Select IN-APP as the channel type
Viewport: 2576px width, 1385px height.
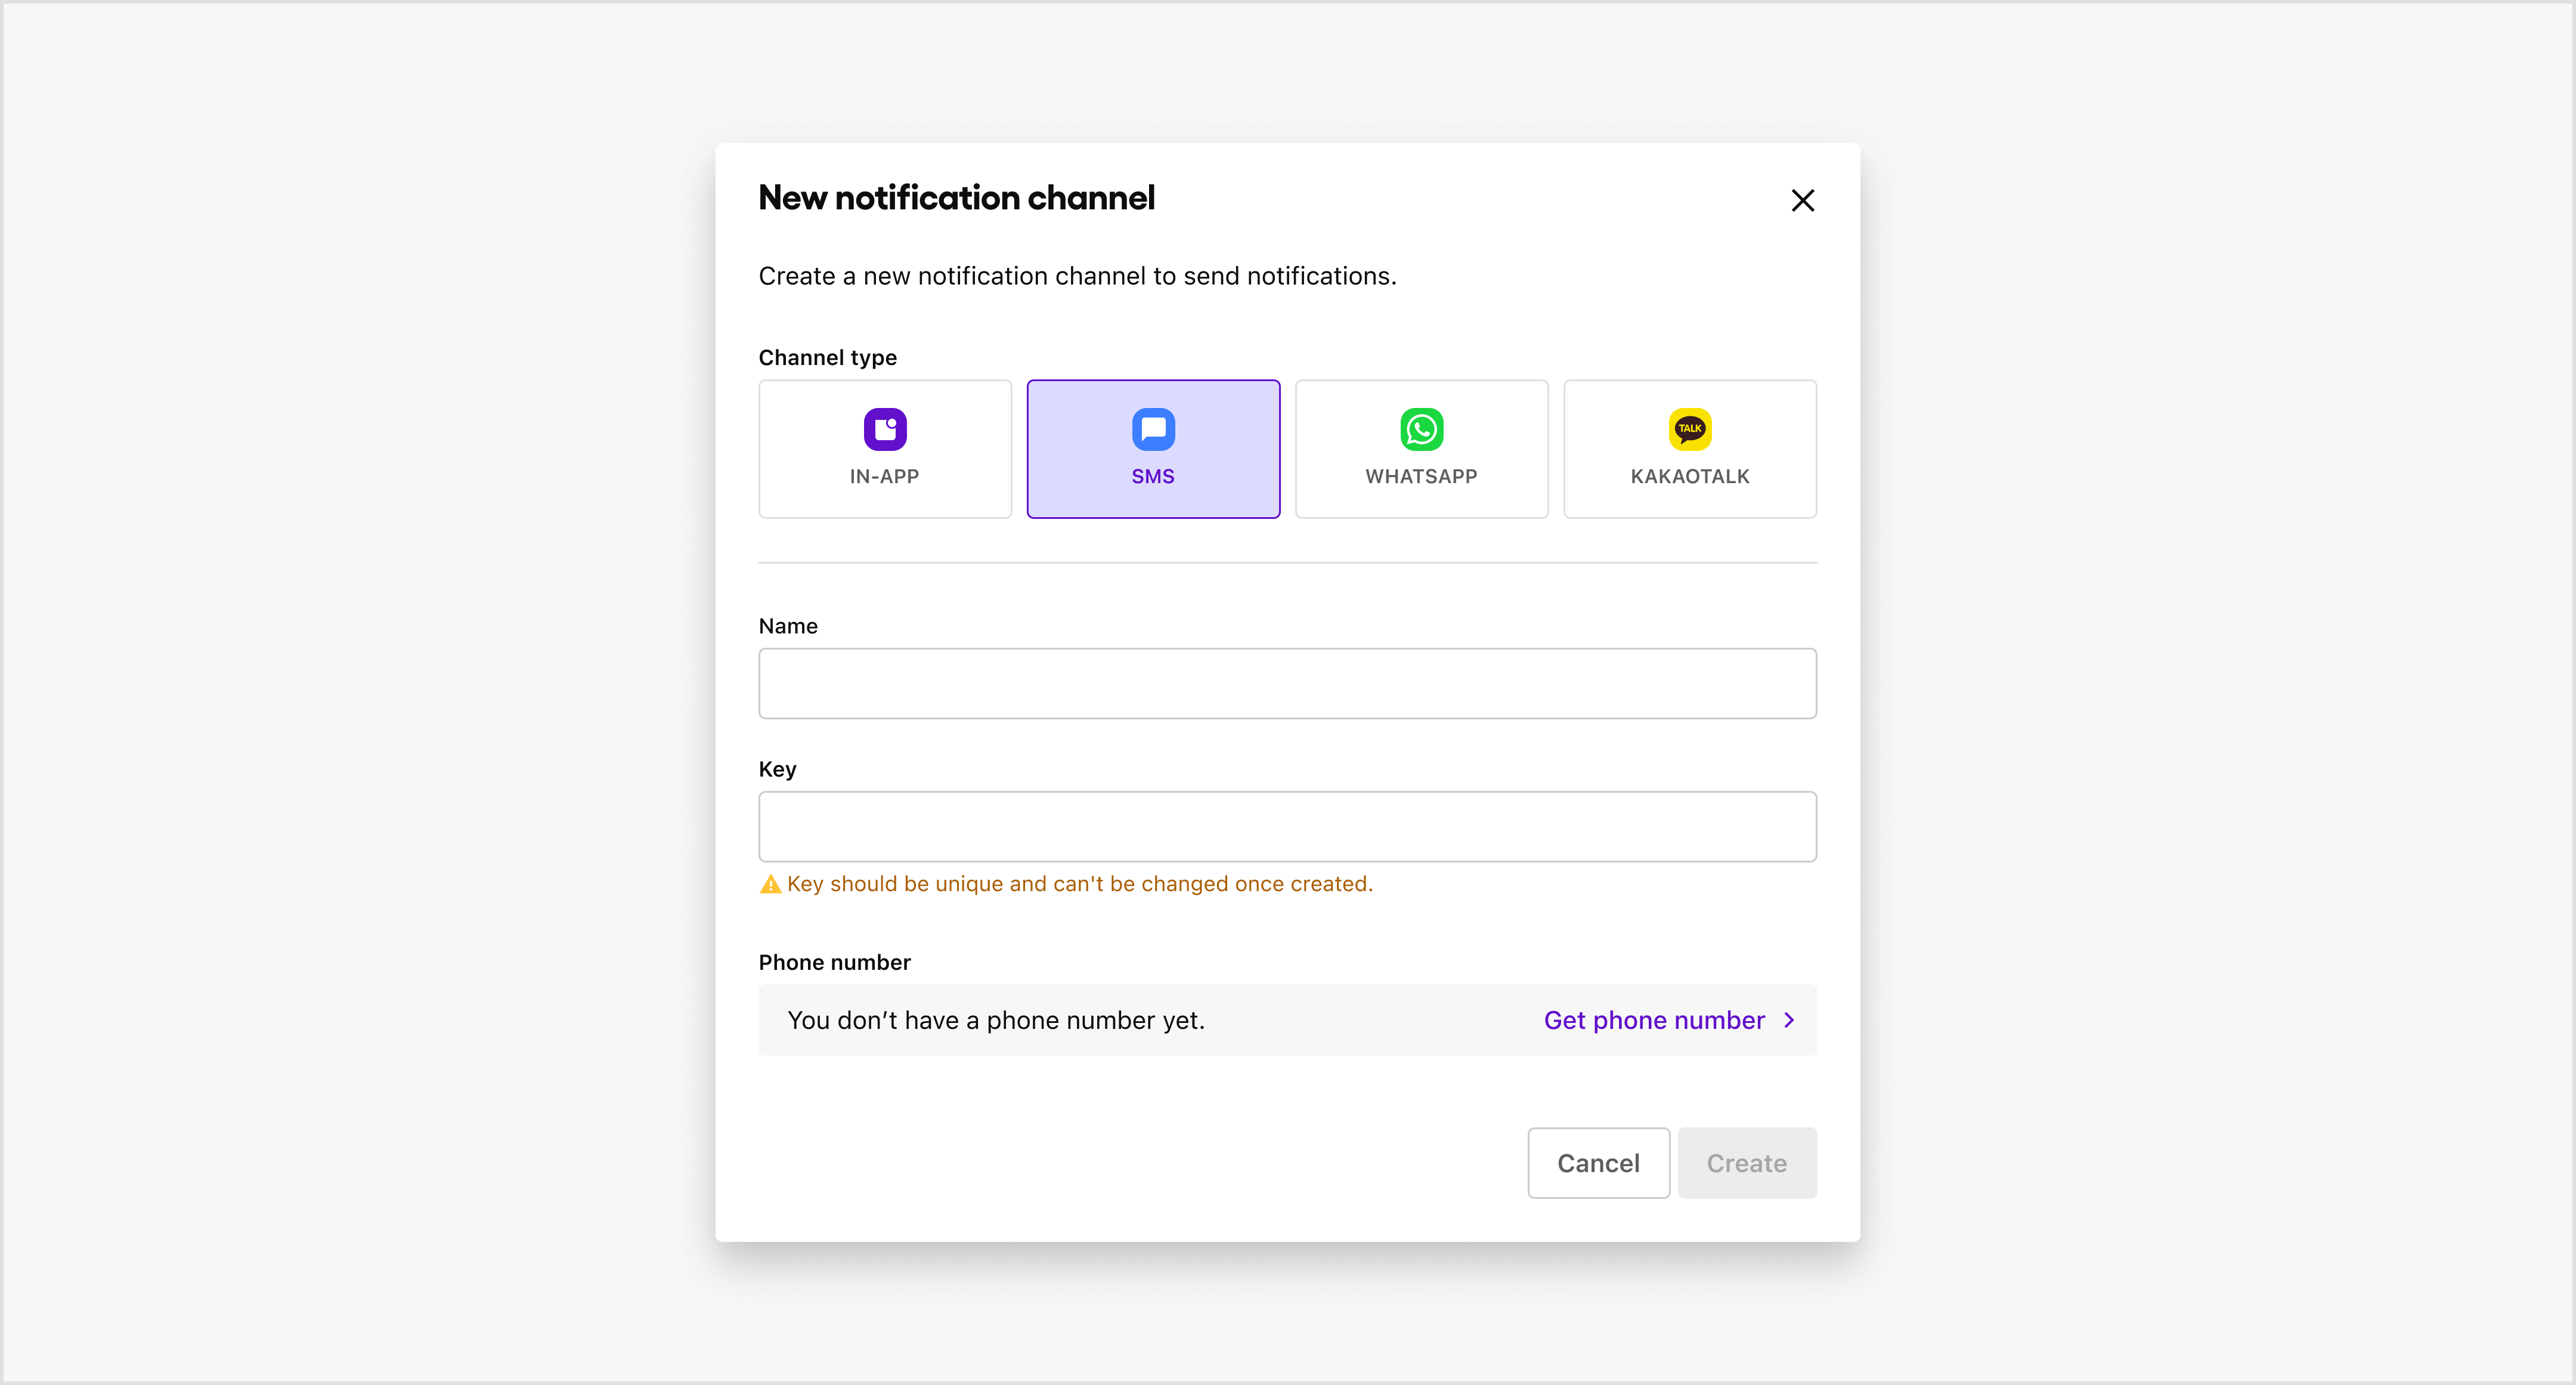tap(884, 449)
